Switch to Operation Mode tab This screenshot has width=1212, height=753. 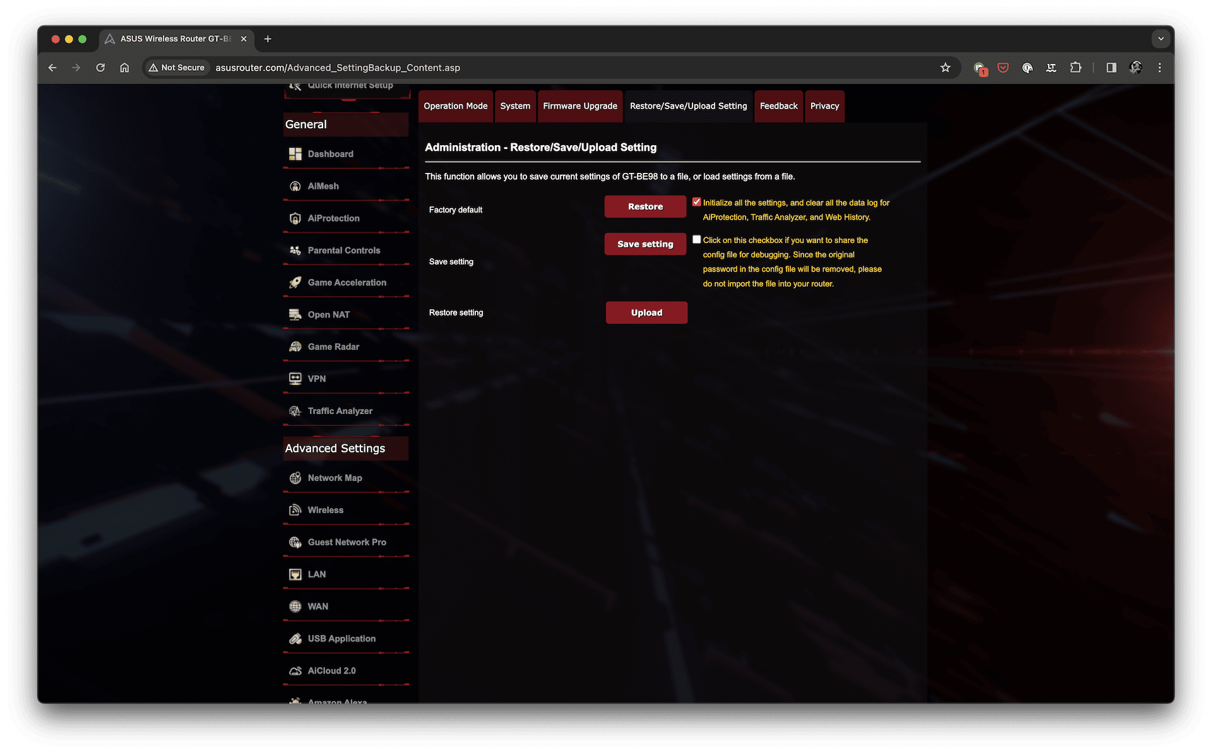[456, 106]
